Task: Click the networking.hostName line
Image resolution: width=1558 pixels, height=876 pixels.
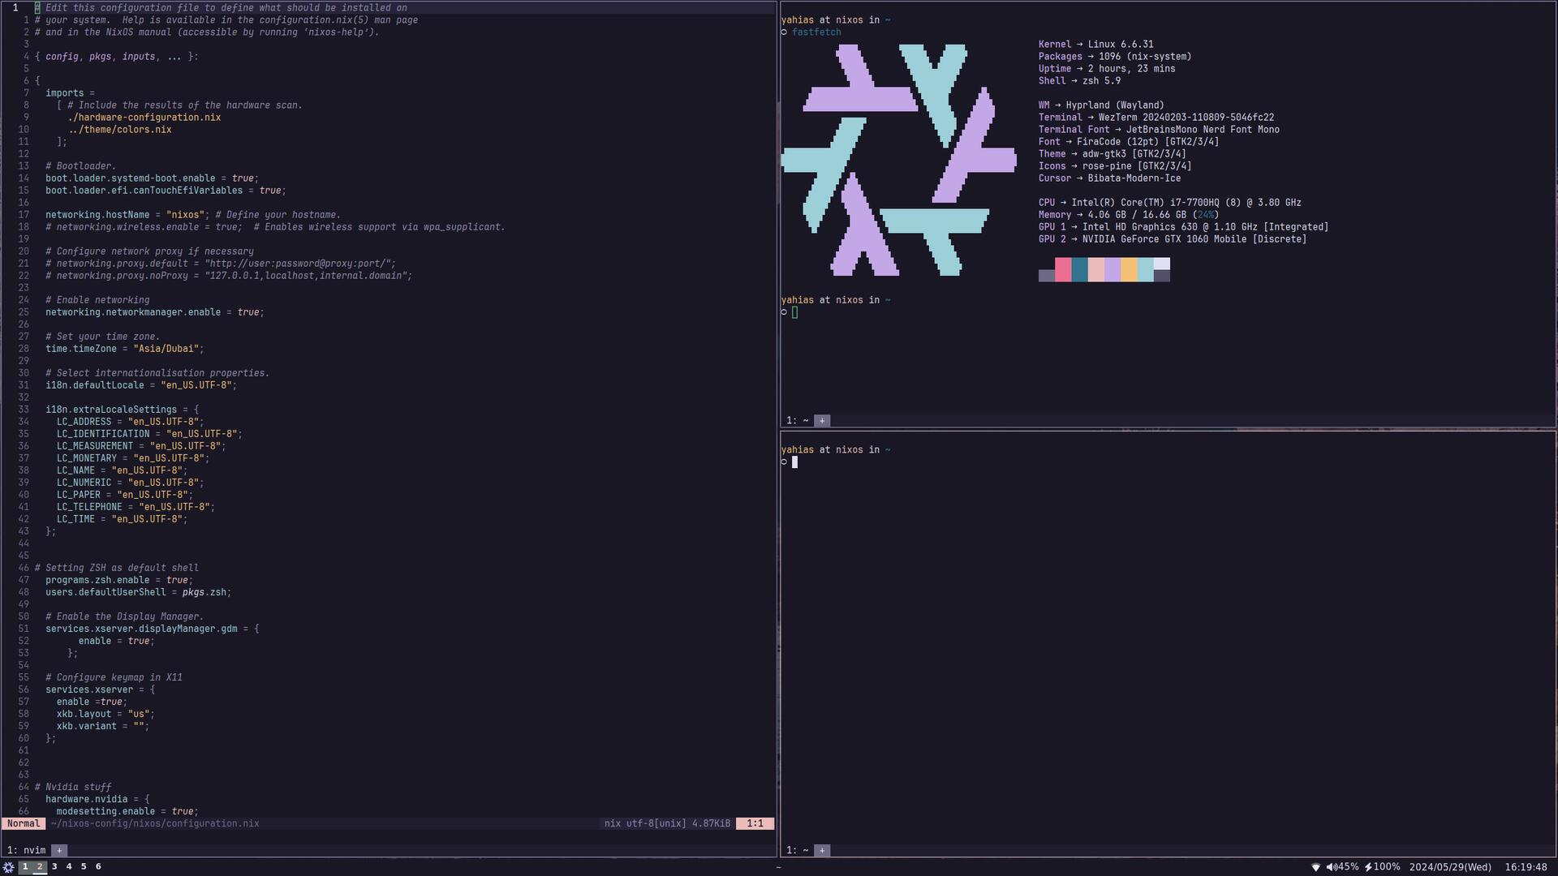Action: click(193, 215)
